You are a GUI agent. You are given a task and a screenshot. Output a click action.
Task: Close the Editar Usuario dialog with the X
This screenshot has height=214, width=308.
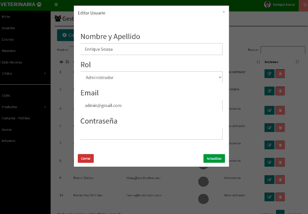point(224,12)
